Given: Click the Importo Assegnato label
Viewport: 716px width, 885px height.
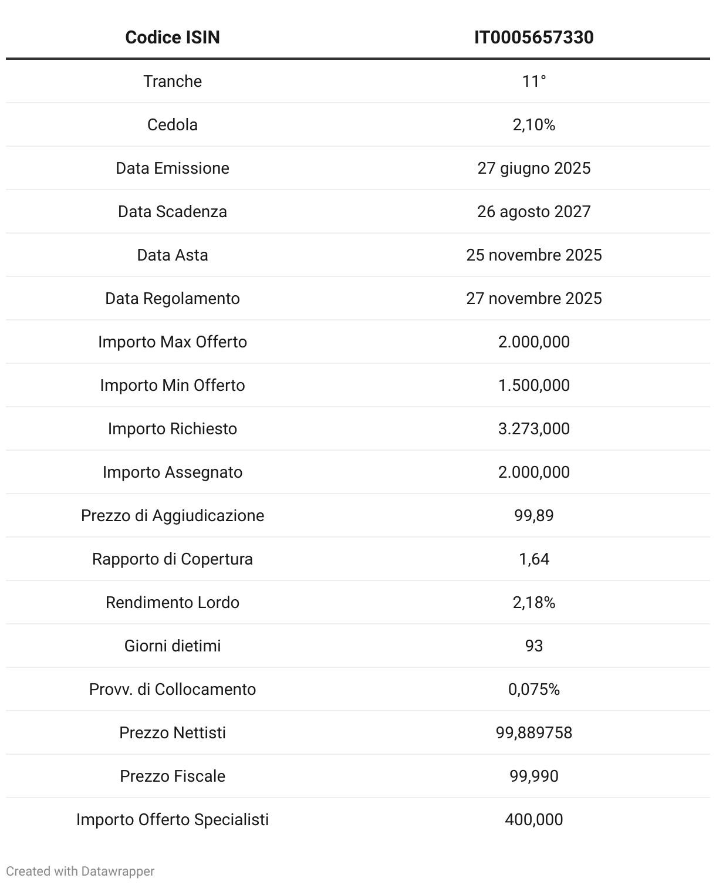Looking at the screenshot, I should click(x=173, y=472).
